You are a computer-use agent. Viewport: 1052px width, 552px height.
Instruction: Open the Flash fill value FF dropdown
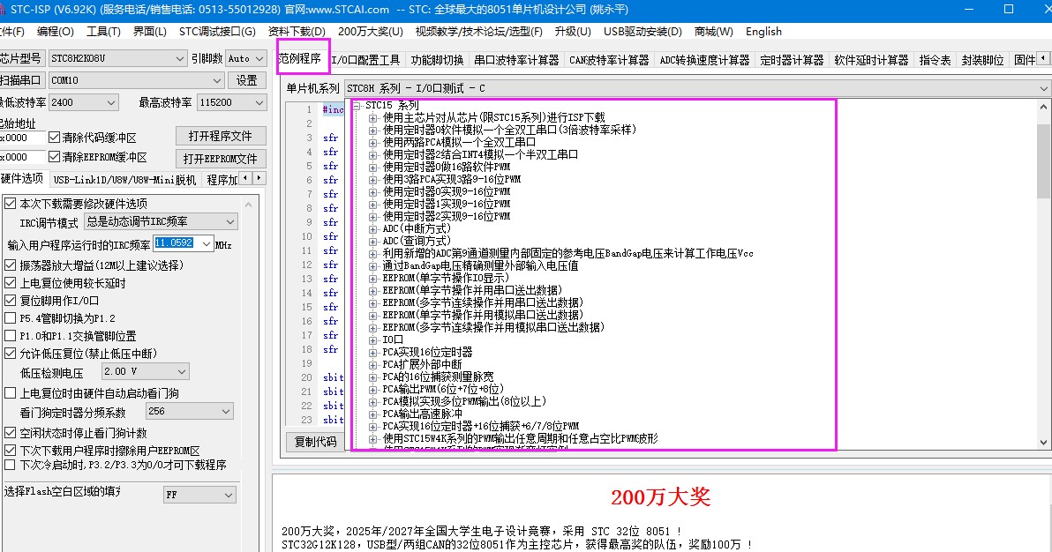click(199, 495)
